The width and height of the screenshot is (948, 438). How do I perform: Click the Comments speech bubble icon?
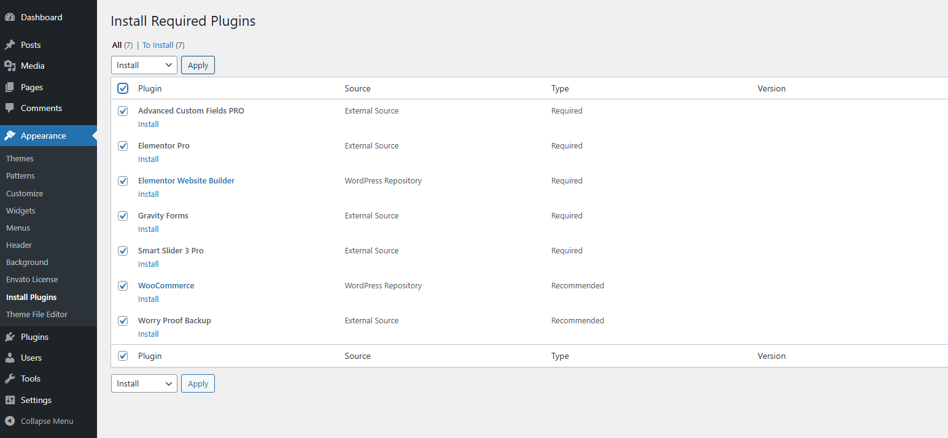point(10,108)
